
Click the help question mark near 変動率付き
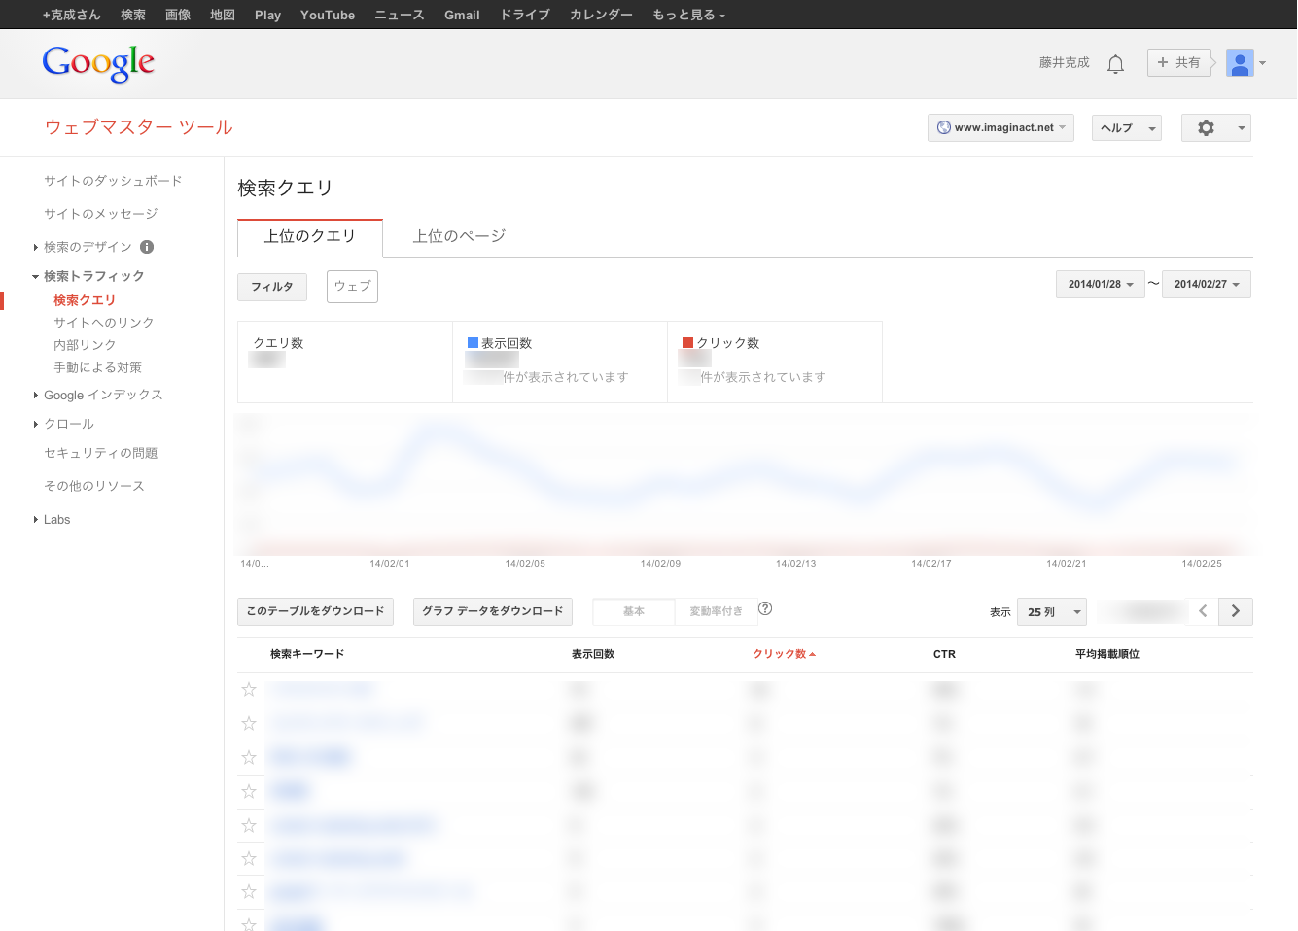(x=765, y=608)
